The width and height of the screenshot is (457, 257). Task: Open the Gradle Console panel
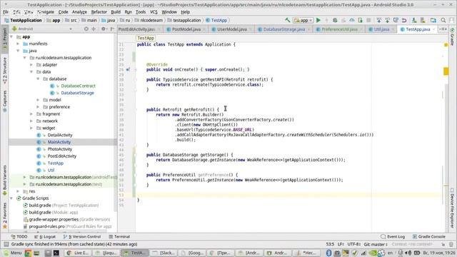(x=428, y=236)
